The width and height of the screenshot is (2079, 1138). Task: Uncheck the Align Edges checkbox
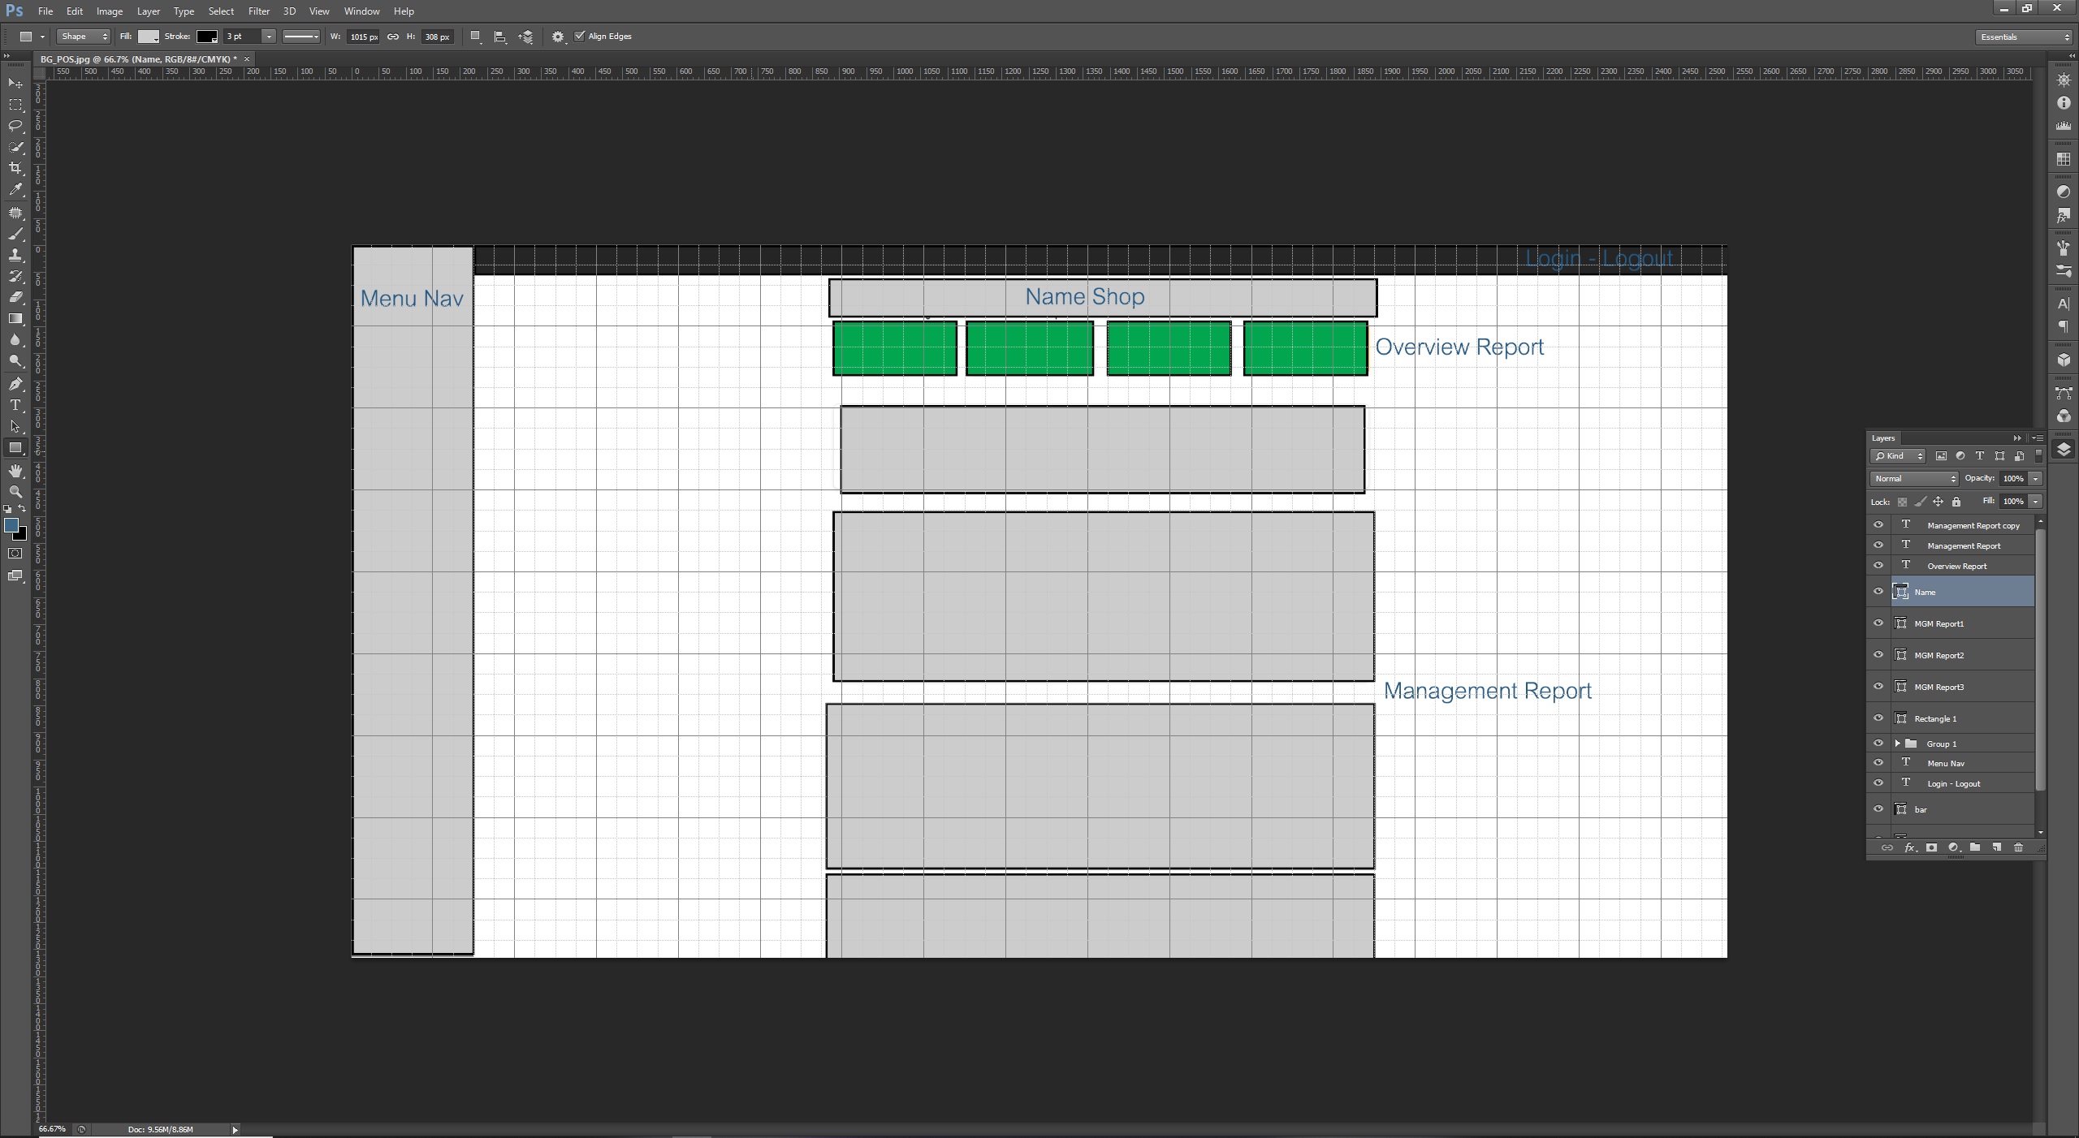tap(579, 36)
